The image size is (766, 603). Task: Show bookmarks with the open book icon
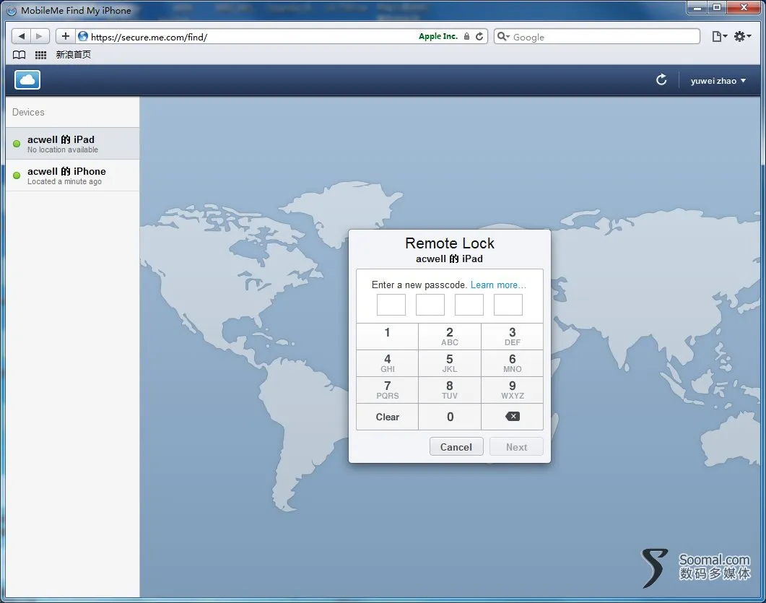coord(19,55)
